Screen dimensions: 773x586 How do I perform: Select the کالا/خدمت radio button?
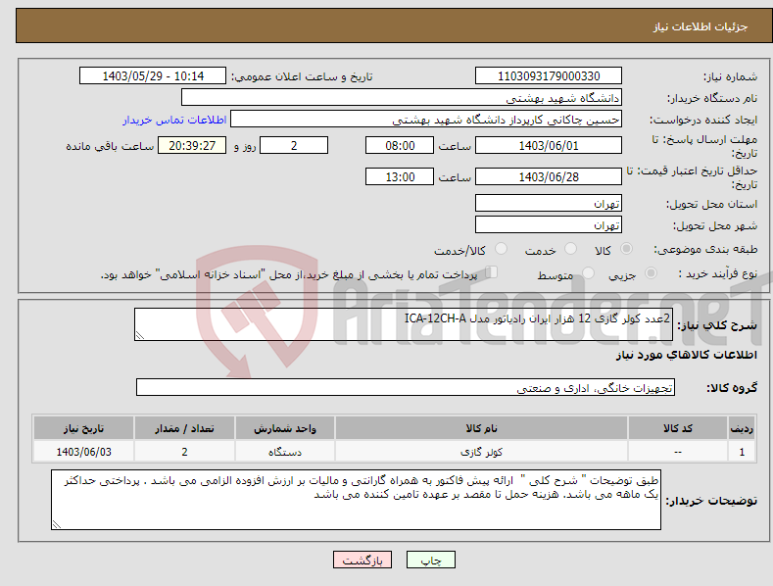pos(501,249)
